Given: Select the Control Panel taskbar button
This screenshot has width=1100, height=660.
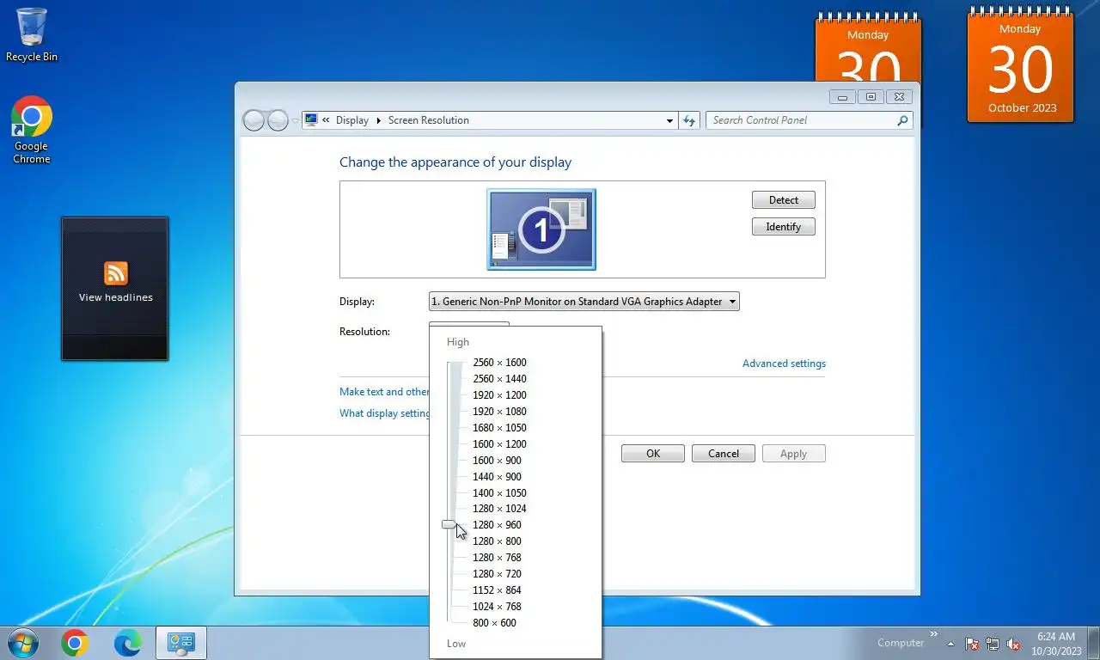Looking at the screenshot, I should pyautogui.click(x=181, y=643).
